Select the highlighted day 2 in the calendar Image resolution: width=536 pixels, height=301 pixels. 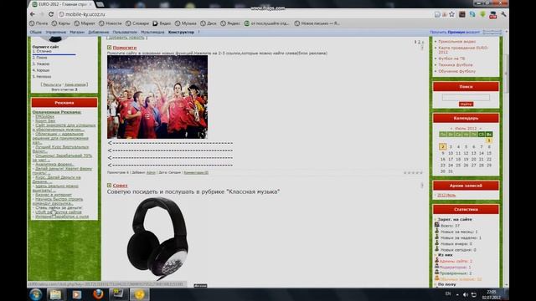[x=443, y=147]
